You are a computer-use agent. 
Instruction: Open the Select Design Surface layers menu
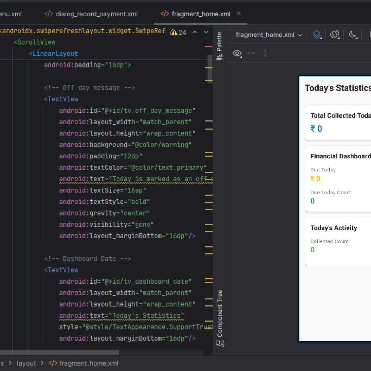(x=317, y=35)
